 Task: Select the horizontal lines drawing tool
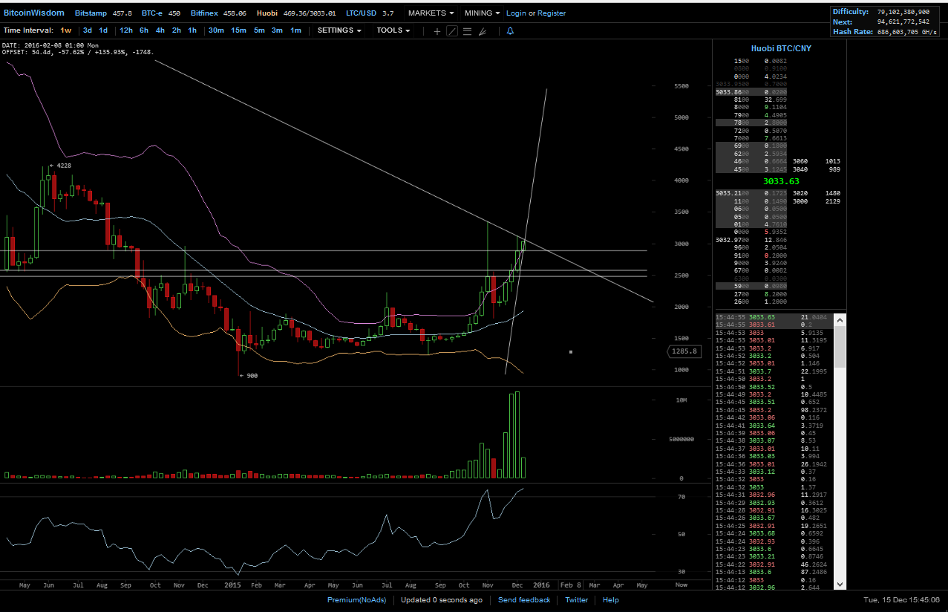[467, 31]
